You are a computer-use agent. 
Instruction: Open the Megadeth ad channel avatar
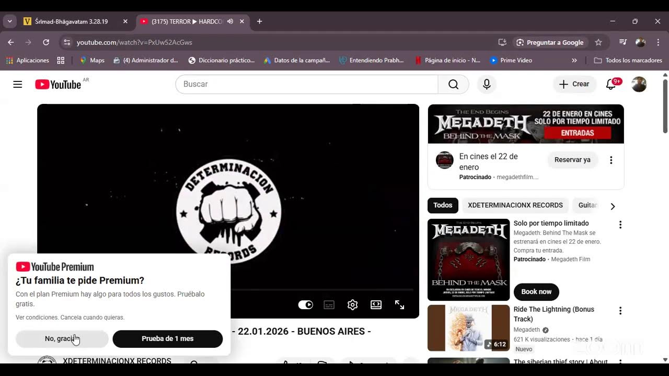click(x=445, y=160)
